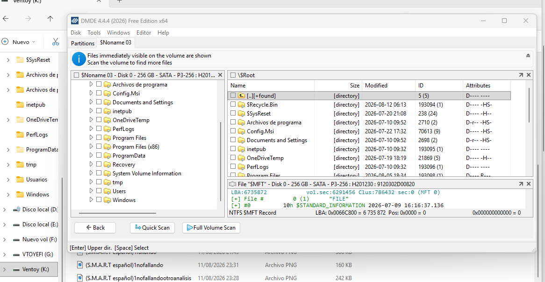The width and height of the screenshot is (545, 282).
Task: Click the Back button
Action: click(95, 228)
